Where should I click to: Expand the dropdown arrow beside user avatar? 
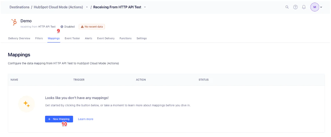coord(321,7)
